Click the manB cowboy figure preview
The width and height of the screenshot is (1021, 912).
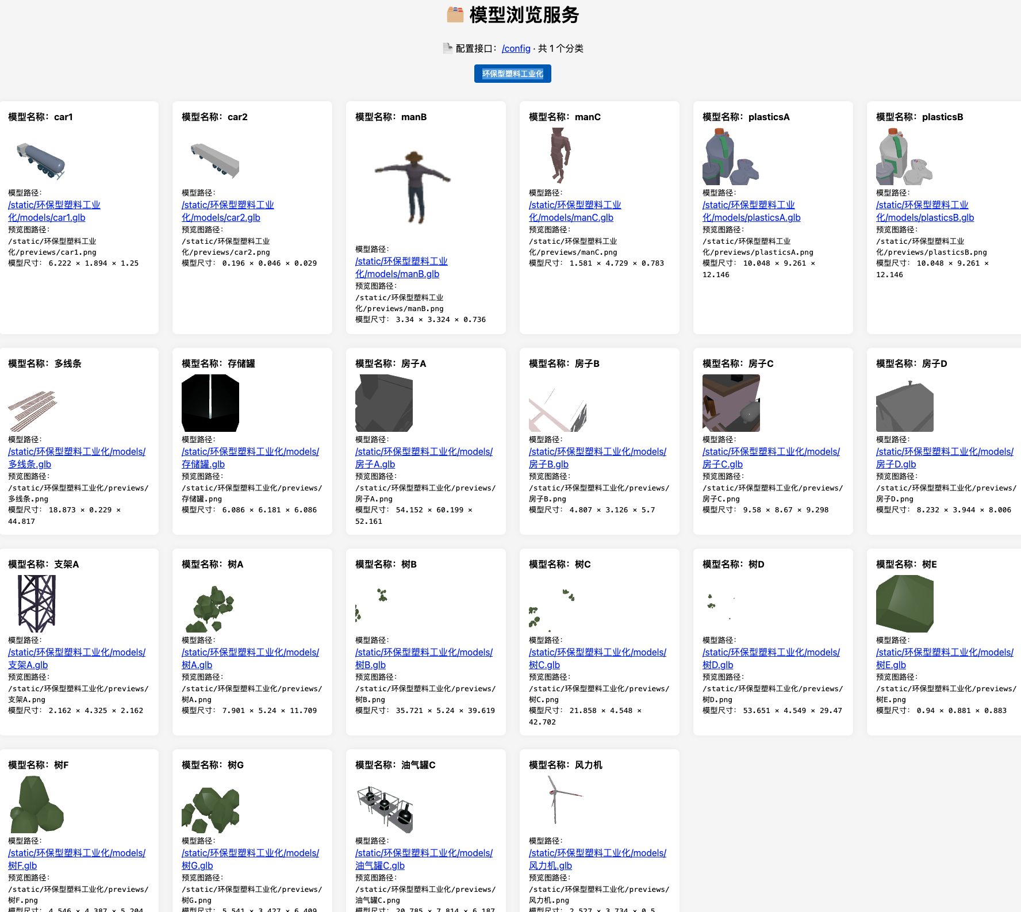(x=413, y=184)
